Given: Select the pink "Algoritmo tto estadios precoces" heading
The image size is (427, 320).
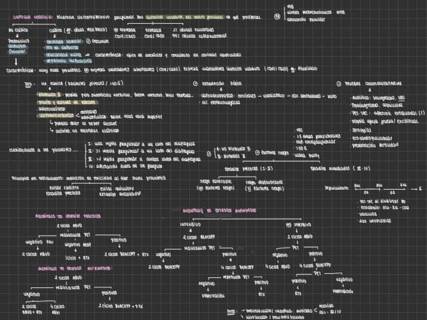Looking at the screenshot, I should [x=68, y=215].
